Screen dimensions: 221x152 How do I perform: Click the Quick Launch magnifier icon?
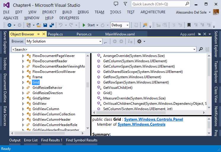(x=187, y=4)
